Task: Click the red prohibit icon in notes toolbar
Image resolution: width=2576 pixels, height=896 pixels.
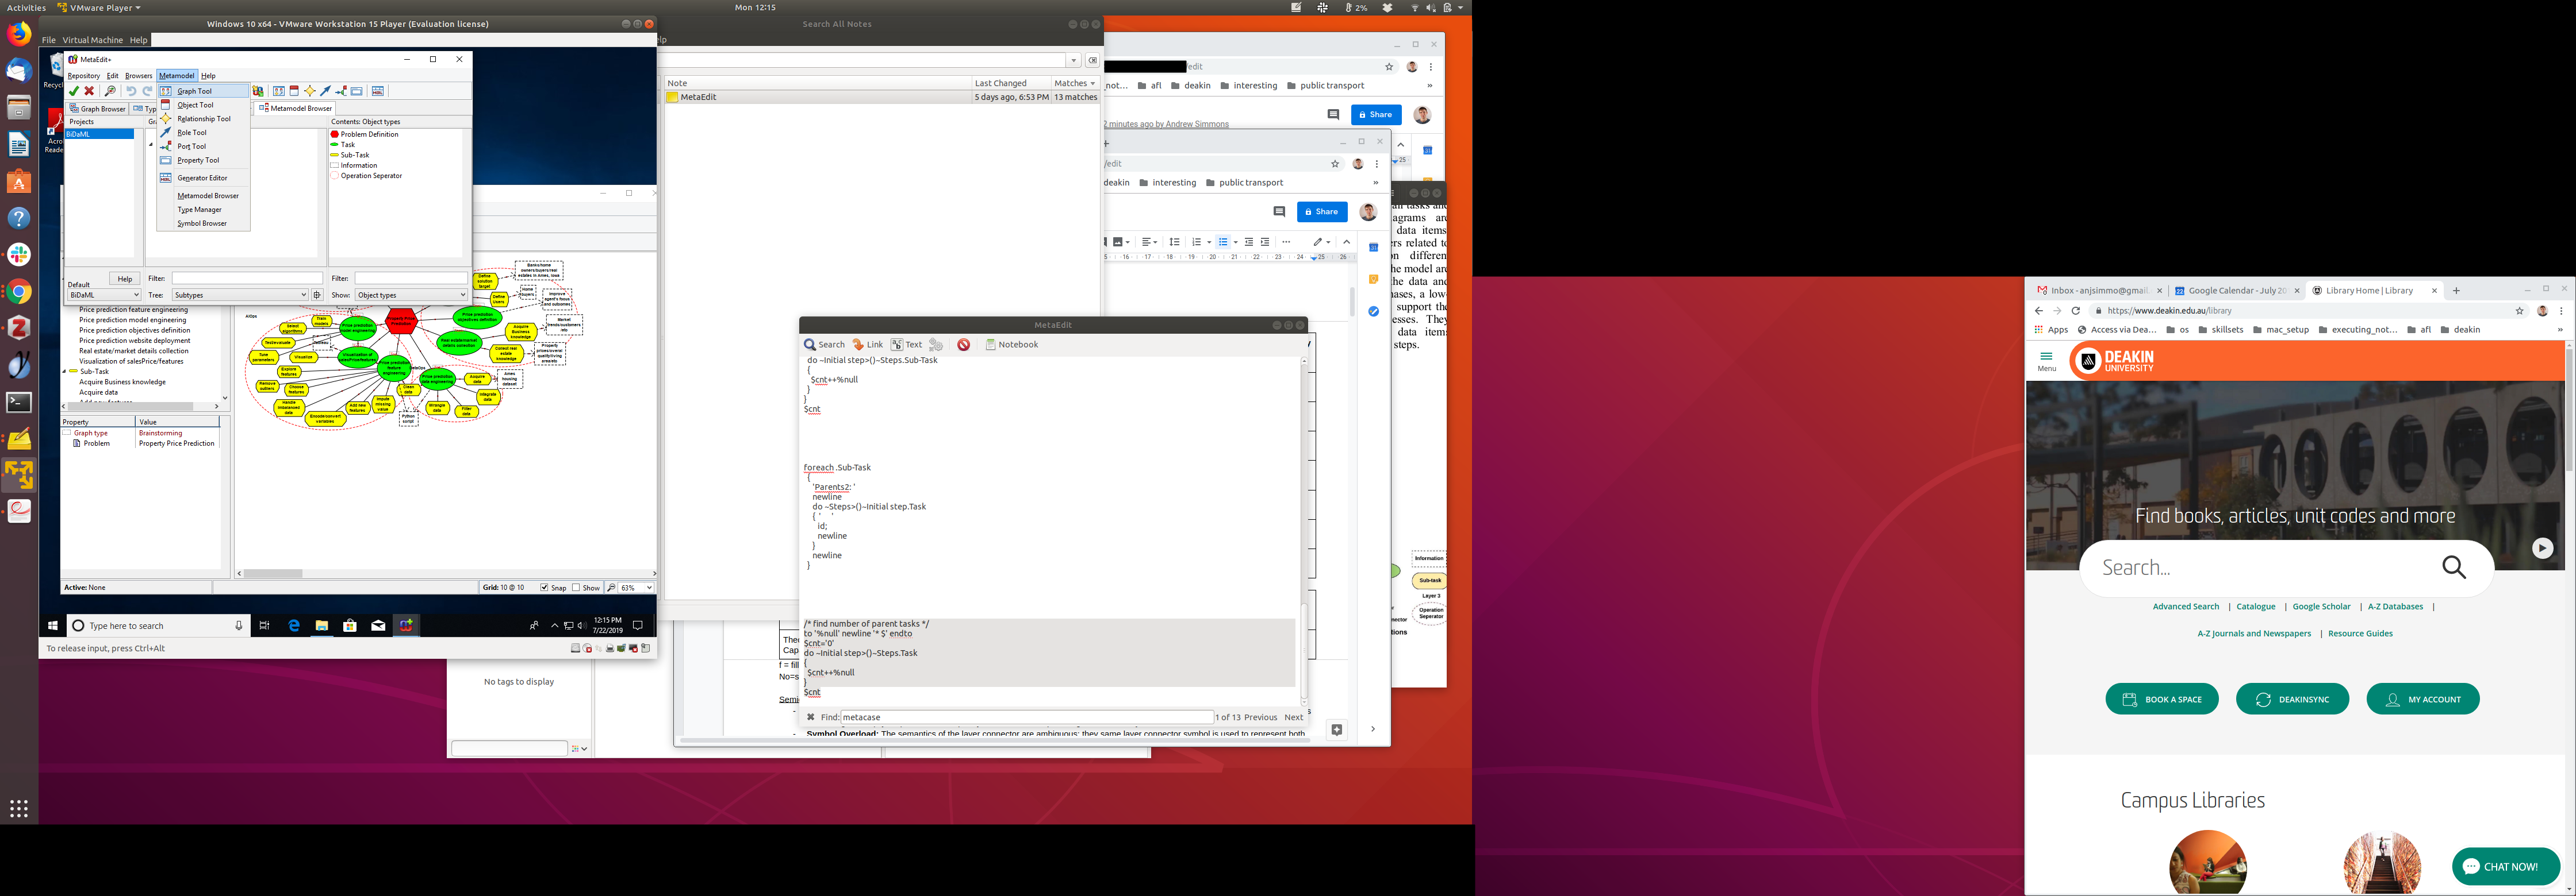Action: pos(963,345)
